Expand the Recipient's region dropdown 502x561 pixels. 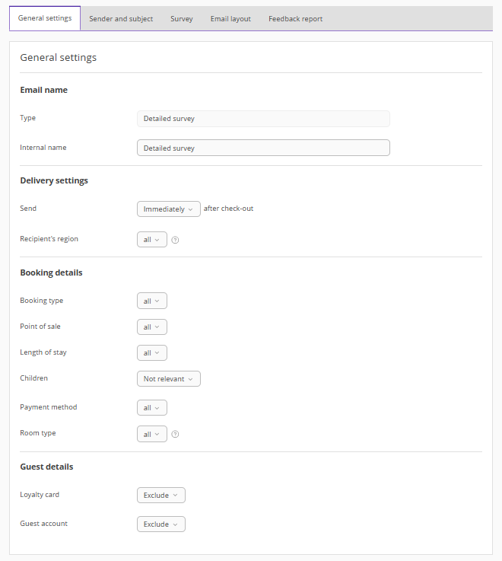(x=151, y=240)
